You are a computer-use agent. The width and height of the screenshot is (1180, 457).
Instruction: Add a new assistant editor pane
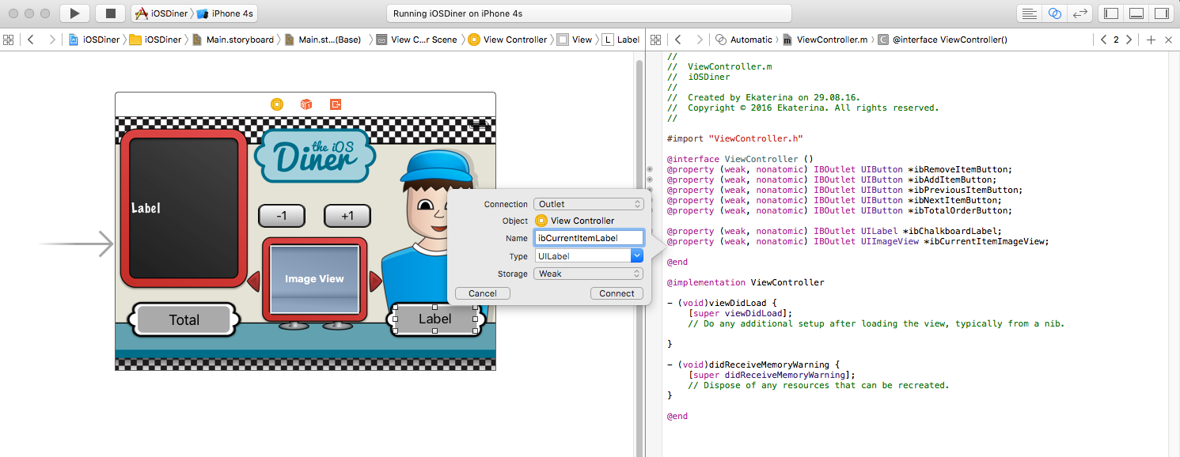click(1151, 40)
